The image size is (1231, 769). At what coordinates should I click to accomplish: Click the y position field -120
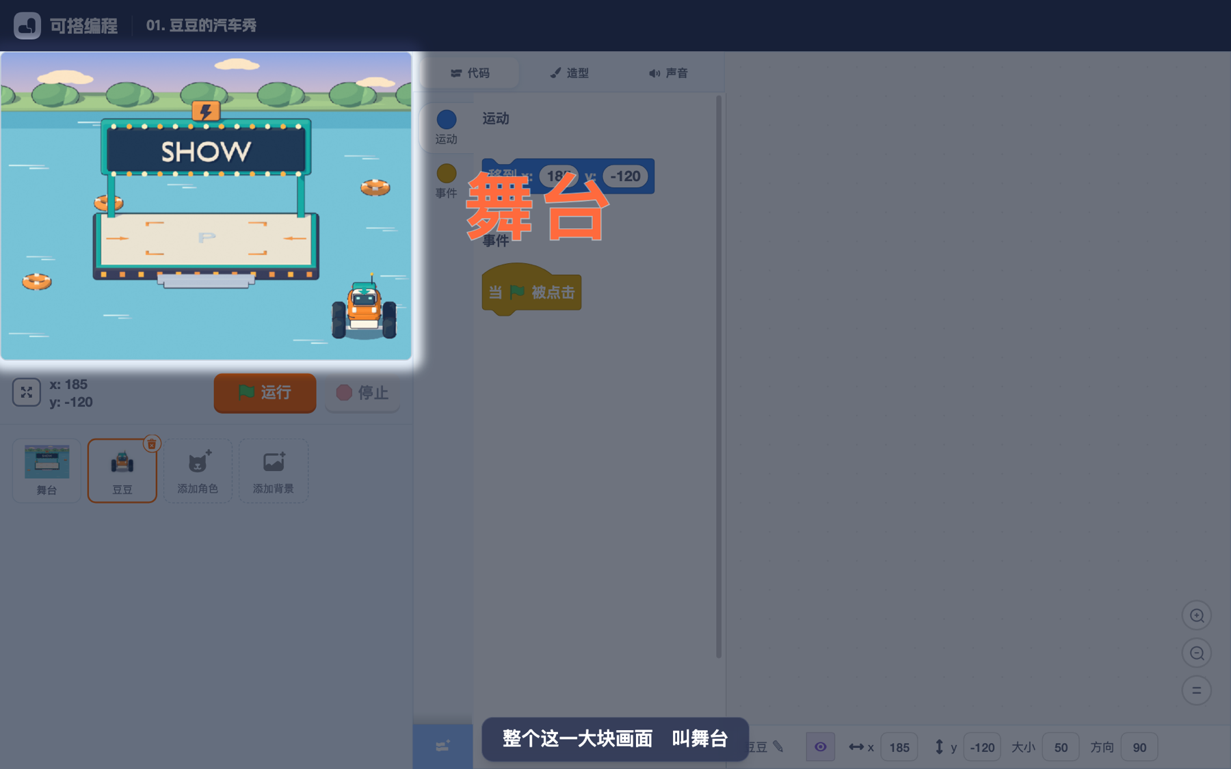[982, 747]
